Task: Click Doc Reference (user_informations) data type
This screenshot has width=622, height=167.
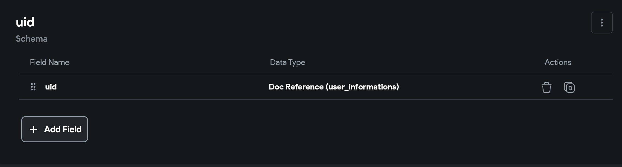Action: click(334, 87)
